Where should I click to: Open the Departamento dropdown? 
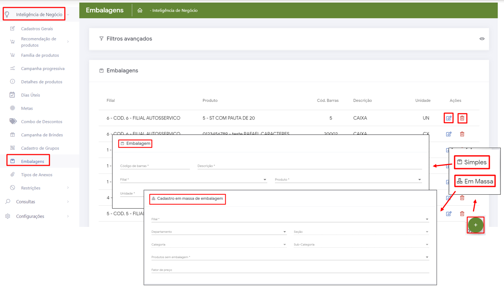[x=218, y=232]
